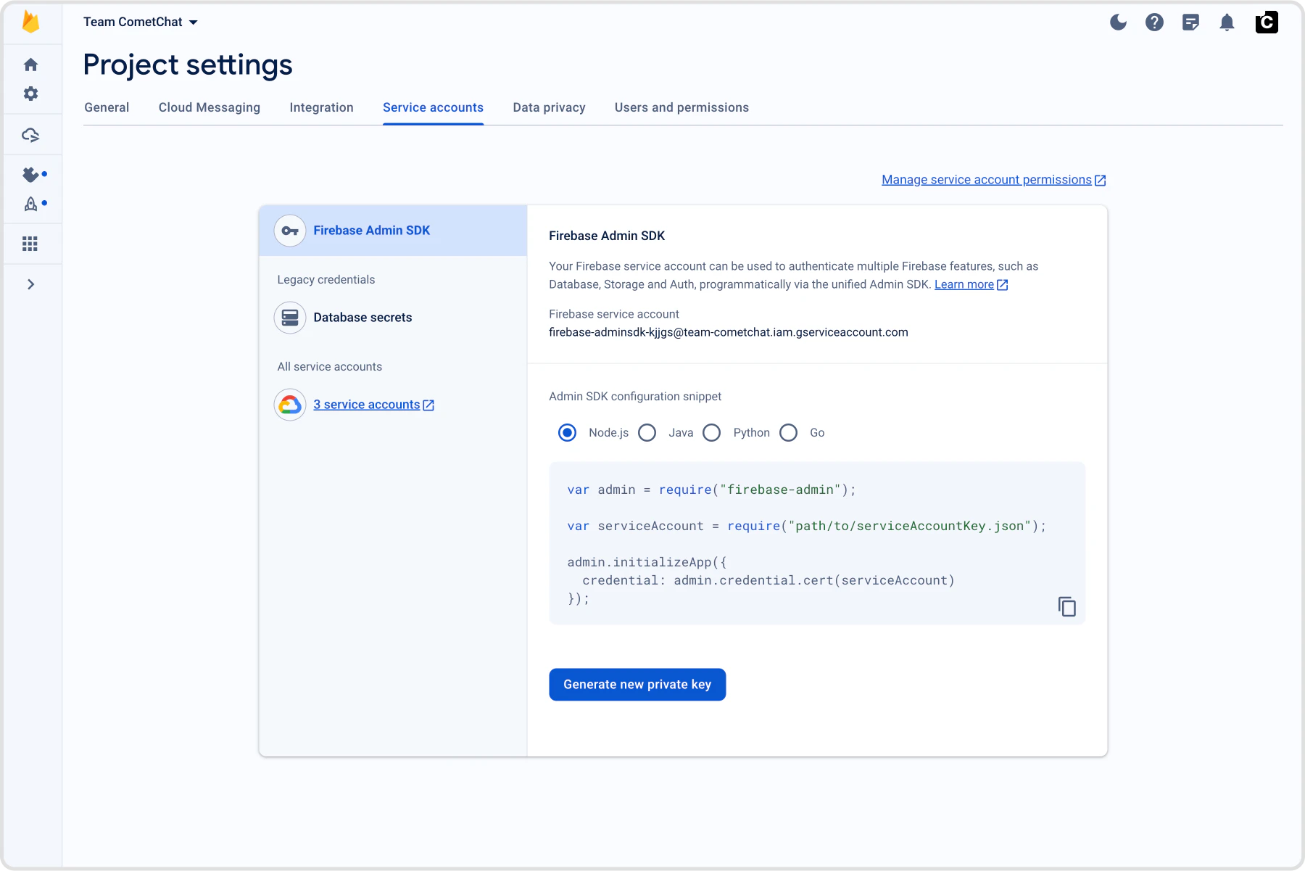Select the Python configuration snippet option
This screenshot has height=871, width=1305.
(712, 432)
